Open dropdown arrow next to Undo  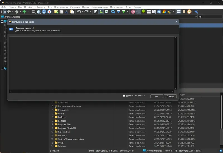pyautogui.click(x=83, y=12)
